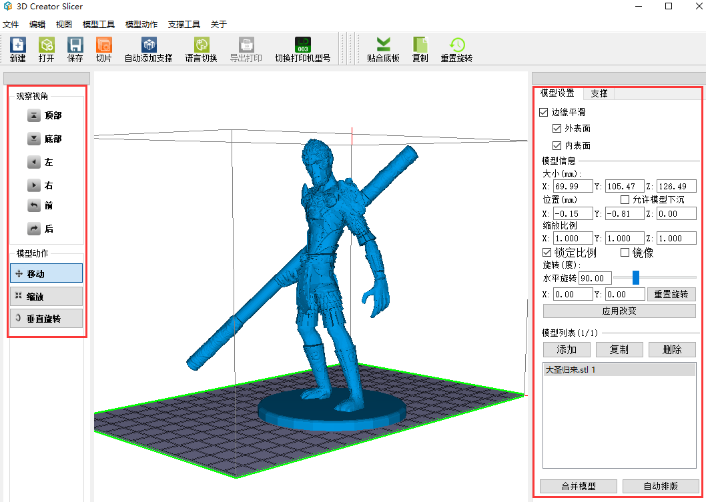706x502 pixels.
Task: Open the 模型工具 menu
Action: pos(99,24)
